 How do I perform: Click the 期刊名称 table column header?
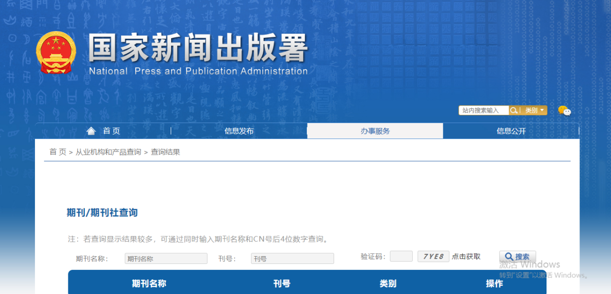click(x=149, y=283)
